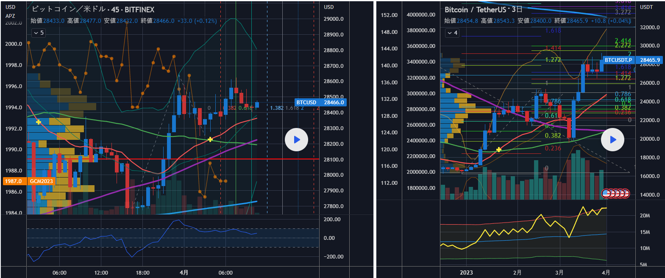Play the Bitcoin/USD BITFINEX chart widget
This screenshot has height=278, width=665.
pos(296,139)
